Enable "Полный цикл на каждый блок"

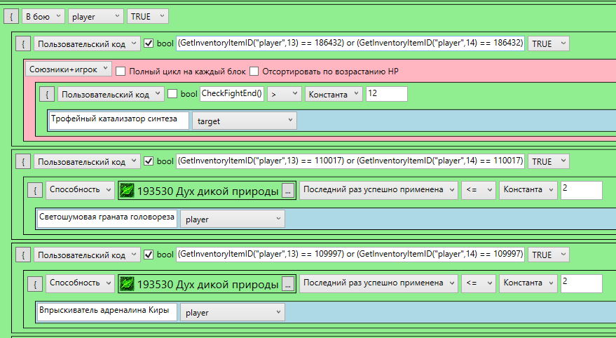coord(121,71)
